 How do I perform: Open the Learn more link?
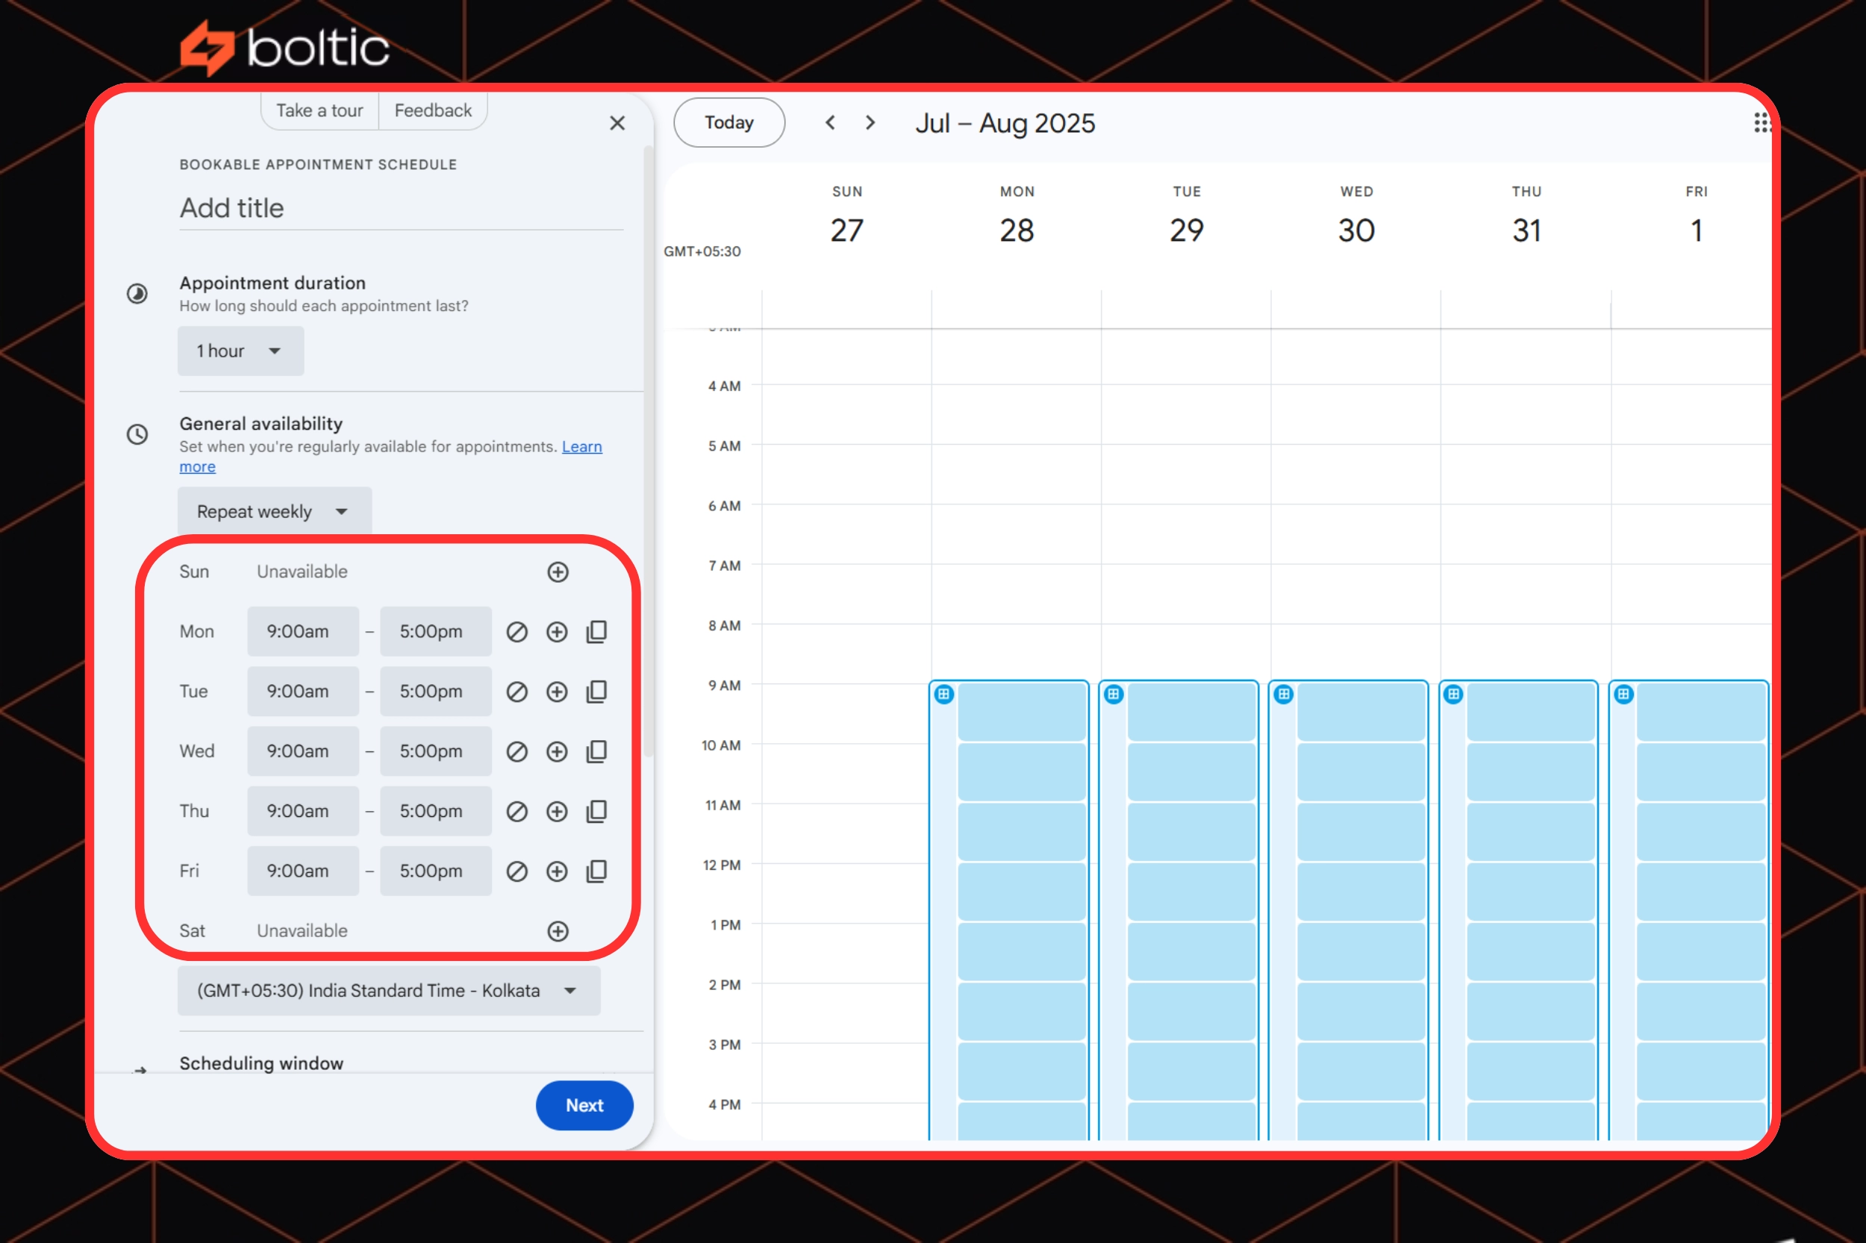pos(582,446)
